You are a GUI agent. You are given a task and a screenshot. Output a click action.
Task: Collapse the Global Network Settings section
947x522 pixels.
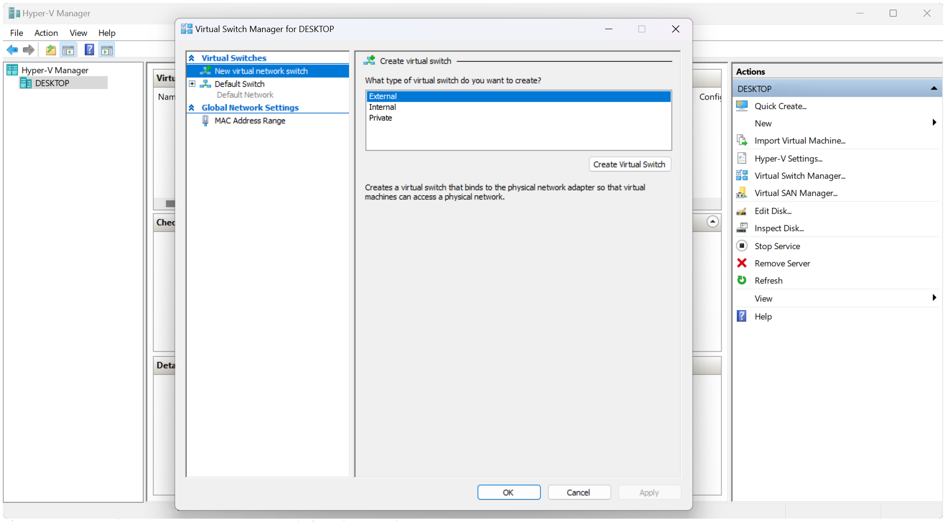tap(192, 108)
